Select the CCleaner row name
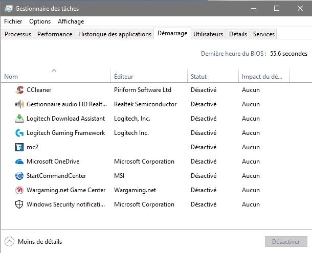The width and height of the screenshot is (312, 253). 39,90
